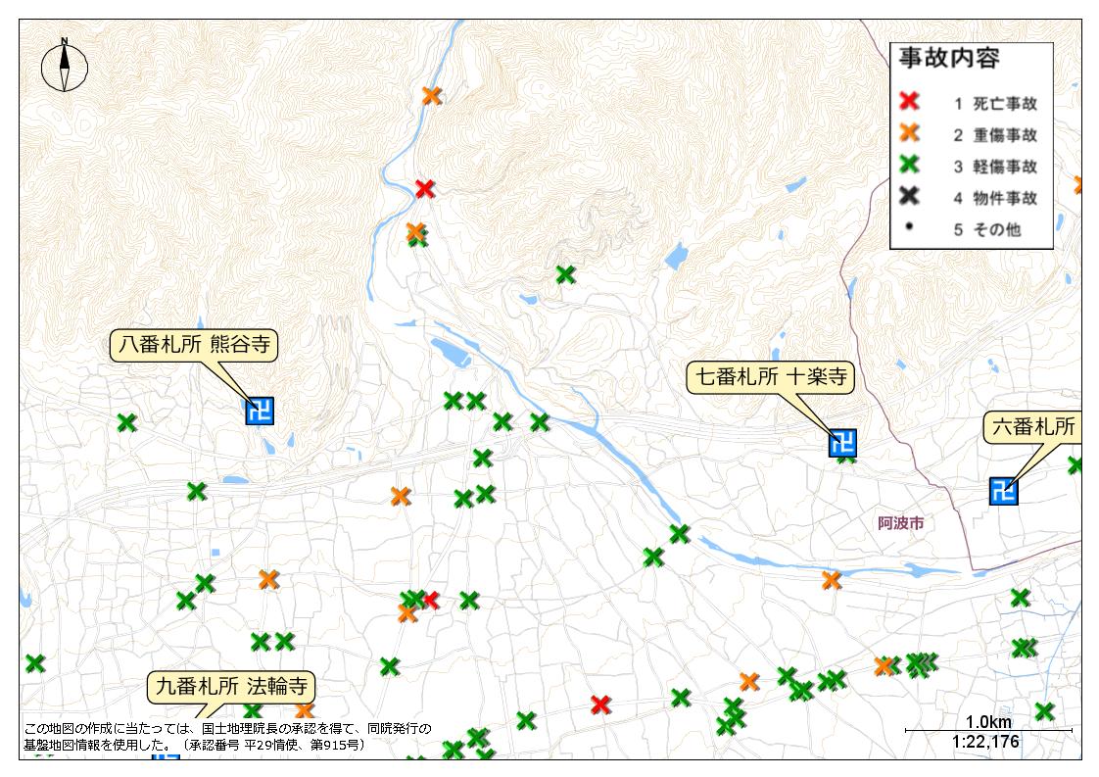The image size is (1099, 777).
Task: Open the 八番札所 熊谷寺 callout label
Action: click(194, 344)
